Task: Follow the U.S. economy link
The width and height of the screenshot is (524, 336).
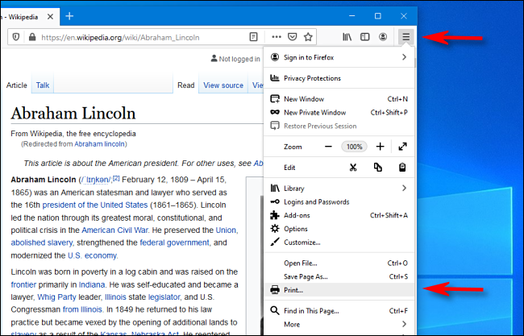Action: (92, 255)
